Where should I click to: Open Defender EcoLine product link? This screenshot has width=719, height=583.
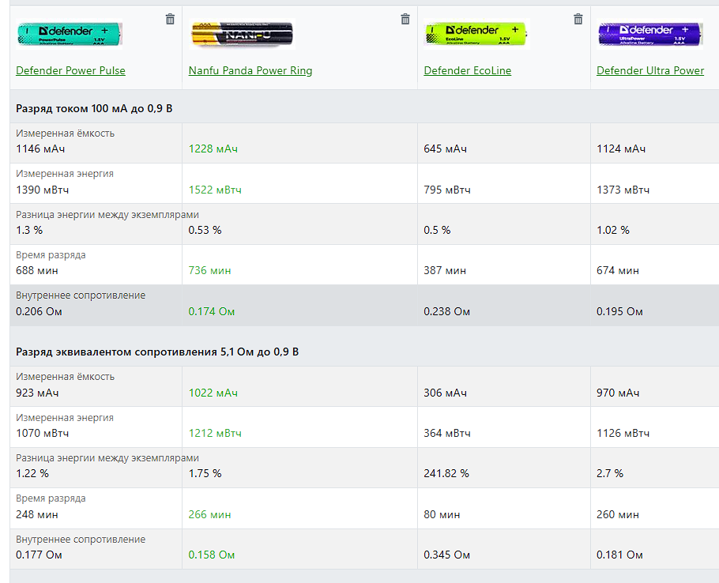point(467,70)
